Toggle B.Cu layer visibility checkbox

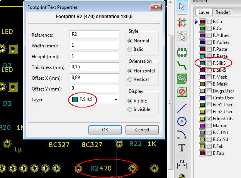[x=209, y=29]
